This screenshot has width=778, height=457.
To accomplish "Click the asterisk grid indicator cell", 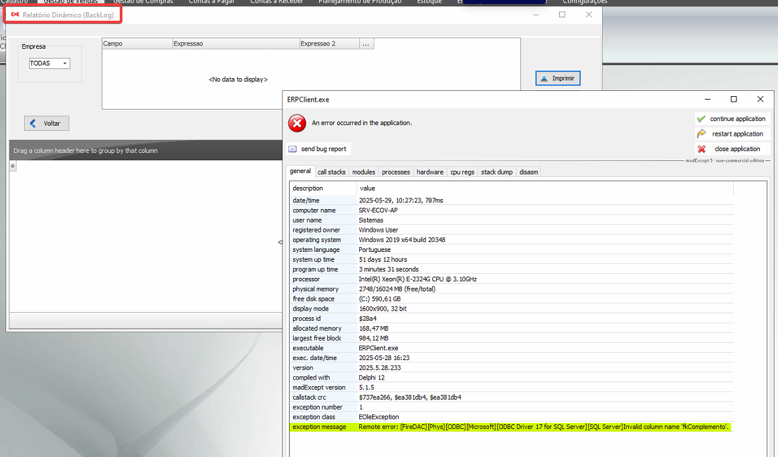I will tap(12, 166).
